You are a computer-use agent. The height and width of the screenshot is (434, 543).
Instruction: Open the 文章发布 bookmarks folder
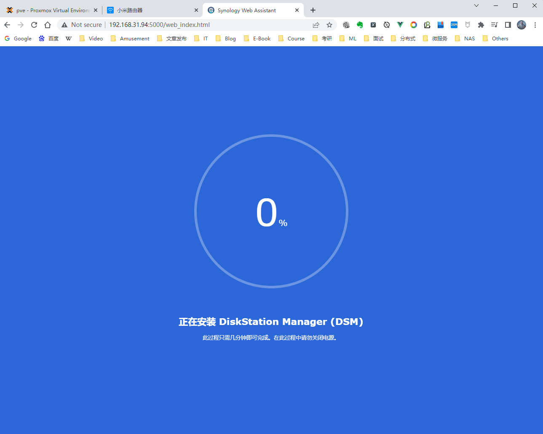tap(172, 38)
